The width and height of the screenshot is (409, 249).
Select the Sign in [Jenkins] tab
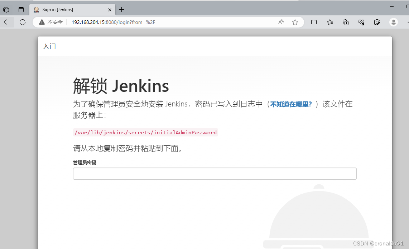[x=72, y=10]
